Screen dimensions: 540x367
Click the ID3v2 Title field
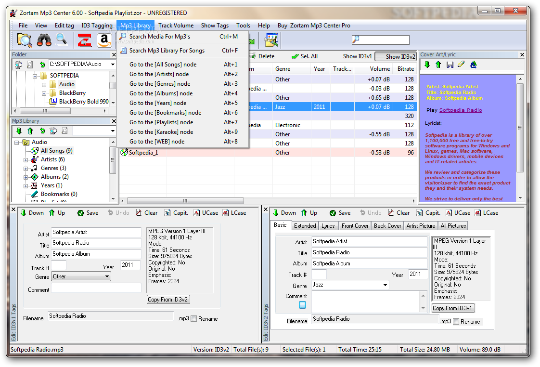369,252
